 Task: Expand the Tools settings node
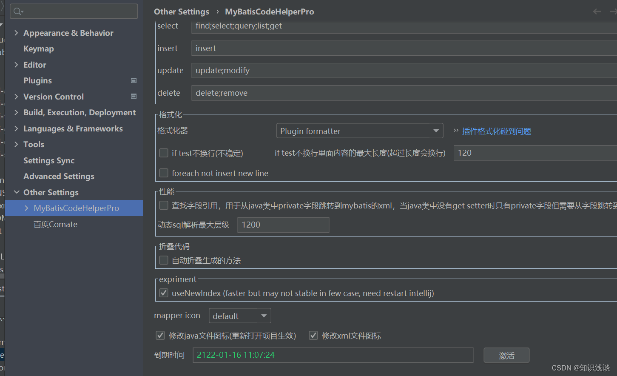pyautogui.click(x=16, y=144)
